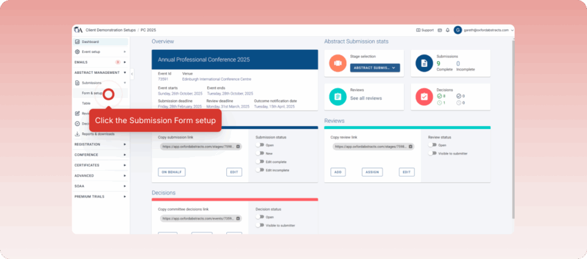The image size is (587, 259).
Task: Click the billing card icon in header
Action: coord(440,30)
